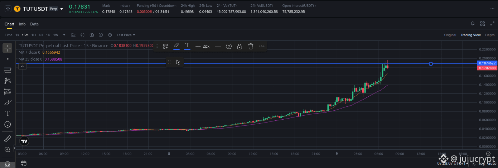Expand more time intervals dropdown arrow
Image resolution: width=498 pixels, height=168 pixels.
pos(64,35)
